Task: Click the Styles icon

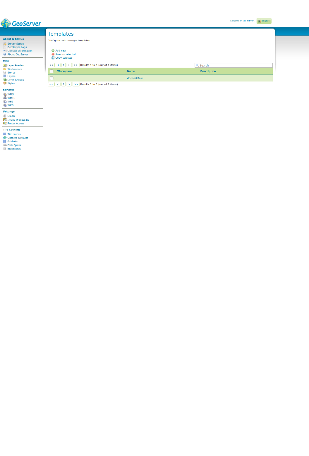Action: (5, 83)
